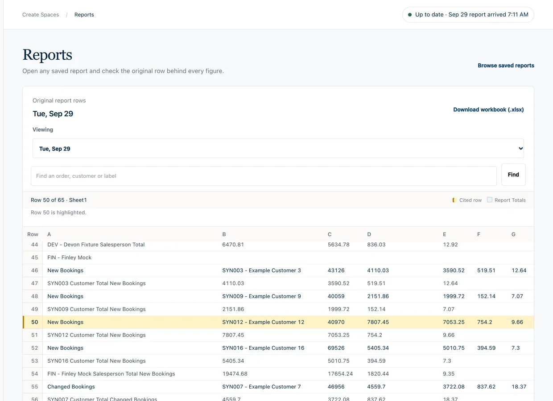Go to Create Spaces breadcrumb
The height and width of the screenshot is (401, 553).
coord(41,15)
